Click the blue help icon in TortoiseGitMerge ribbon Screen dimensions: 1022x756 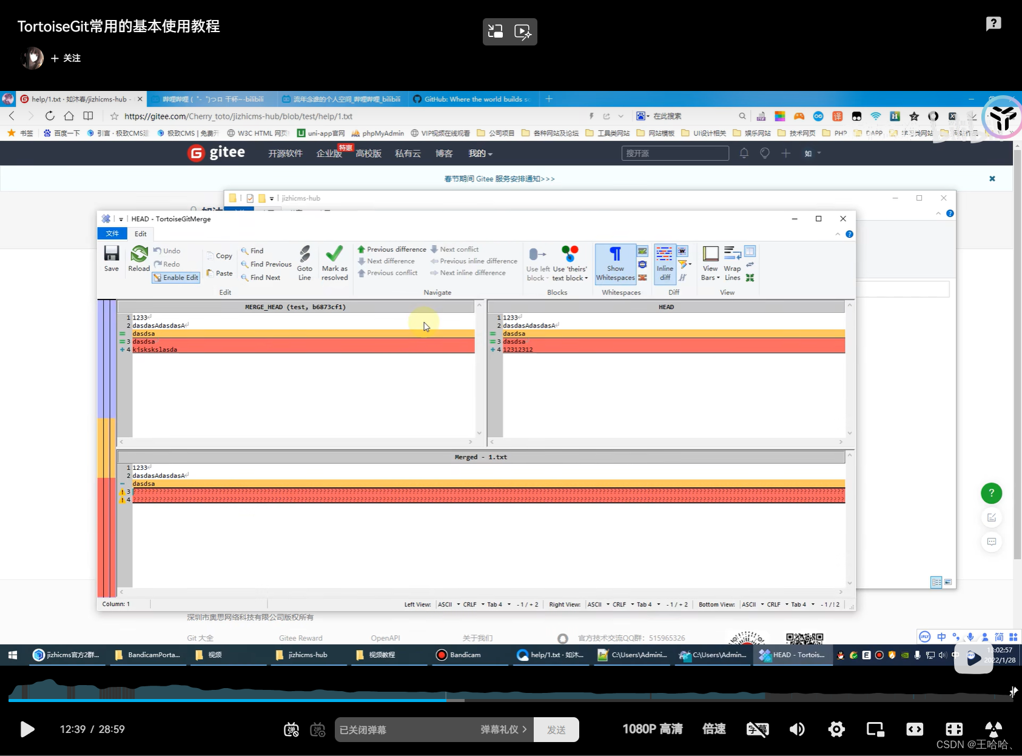pyautogui.click(x=849, y=234)
